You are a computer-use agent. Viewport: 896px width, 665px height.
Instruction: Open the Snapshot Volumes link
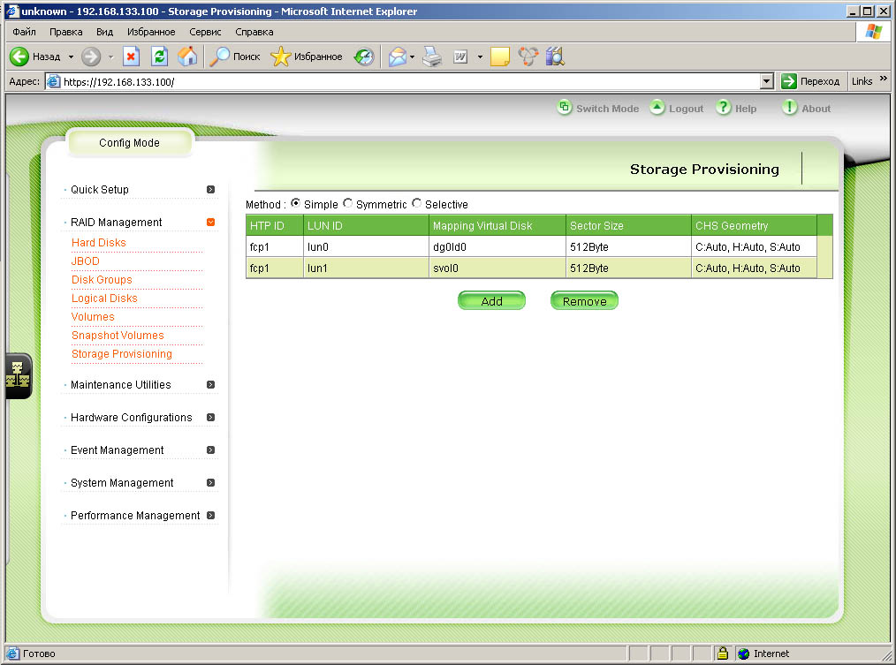118,336
